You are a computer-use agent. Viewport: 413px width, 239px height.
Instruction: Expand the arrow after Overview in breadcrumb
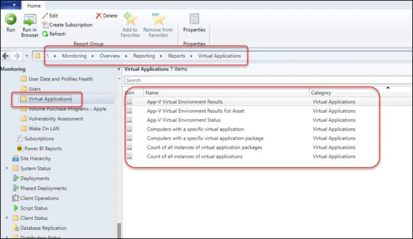126,56
